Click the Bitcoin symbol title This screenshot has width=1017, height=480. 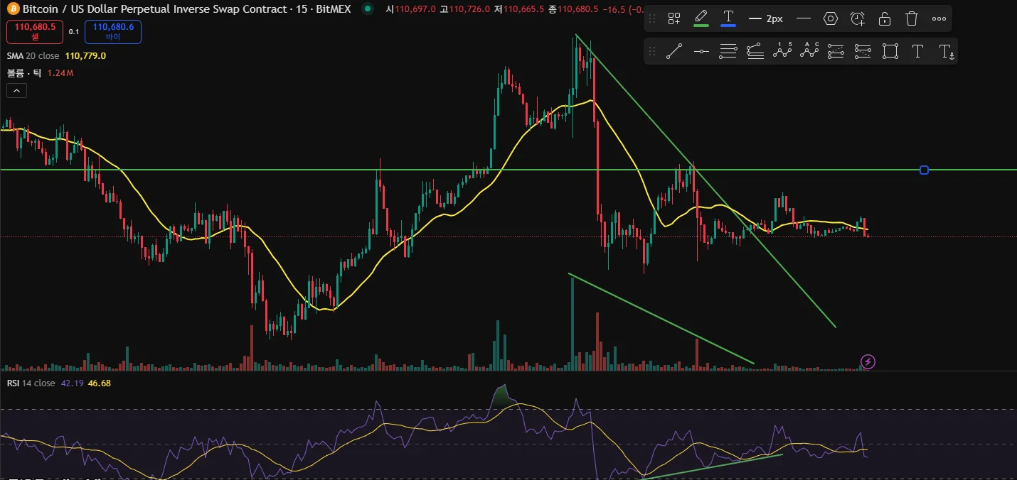pyautogui.click(x=186, y=9)
